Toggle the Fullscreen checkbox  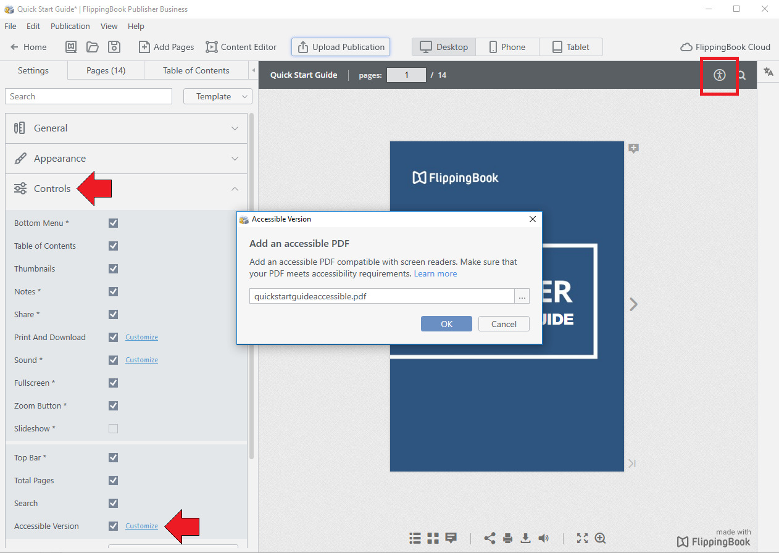(x=113, y=383)
